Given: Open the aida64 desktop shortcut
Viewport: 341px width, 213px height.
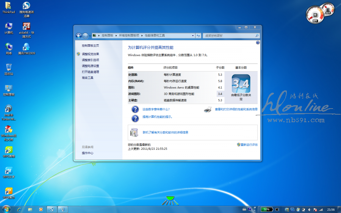Looking at the screenshot, I should click(26, 26).
